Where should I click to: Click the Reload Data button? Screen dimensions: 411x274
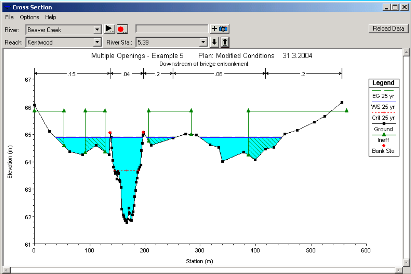tap(388, 28)
